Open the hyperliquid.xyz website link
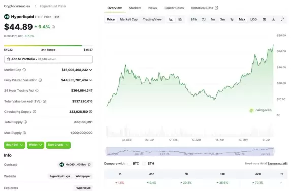The height and width of the screenshot is (191, 292). click(60, 176)
